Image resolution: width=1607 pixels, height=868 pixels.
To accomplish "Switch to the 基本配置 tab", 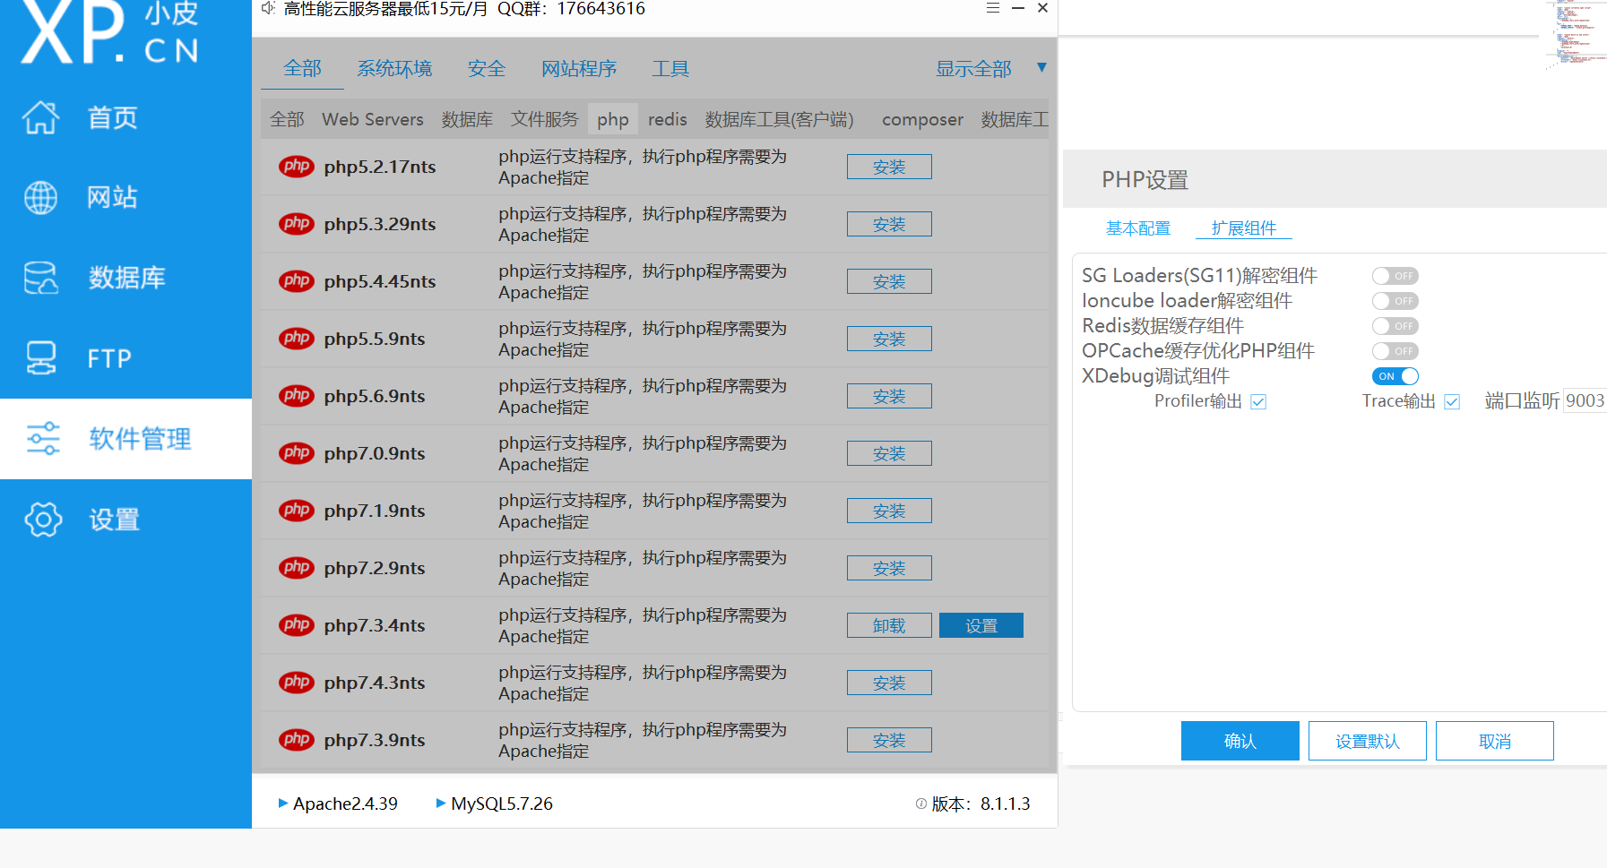I will [x=1137, y=228].
